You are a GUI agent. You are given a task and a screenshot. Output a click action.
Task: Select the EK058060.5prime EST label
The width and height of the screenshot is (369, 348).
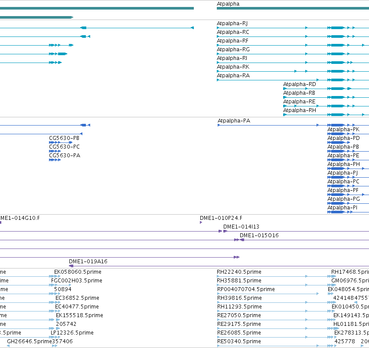coord(78,272)
